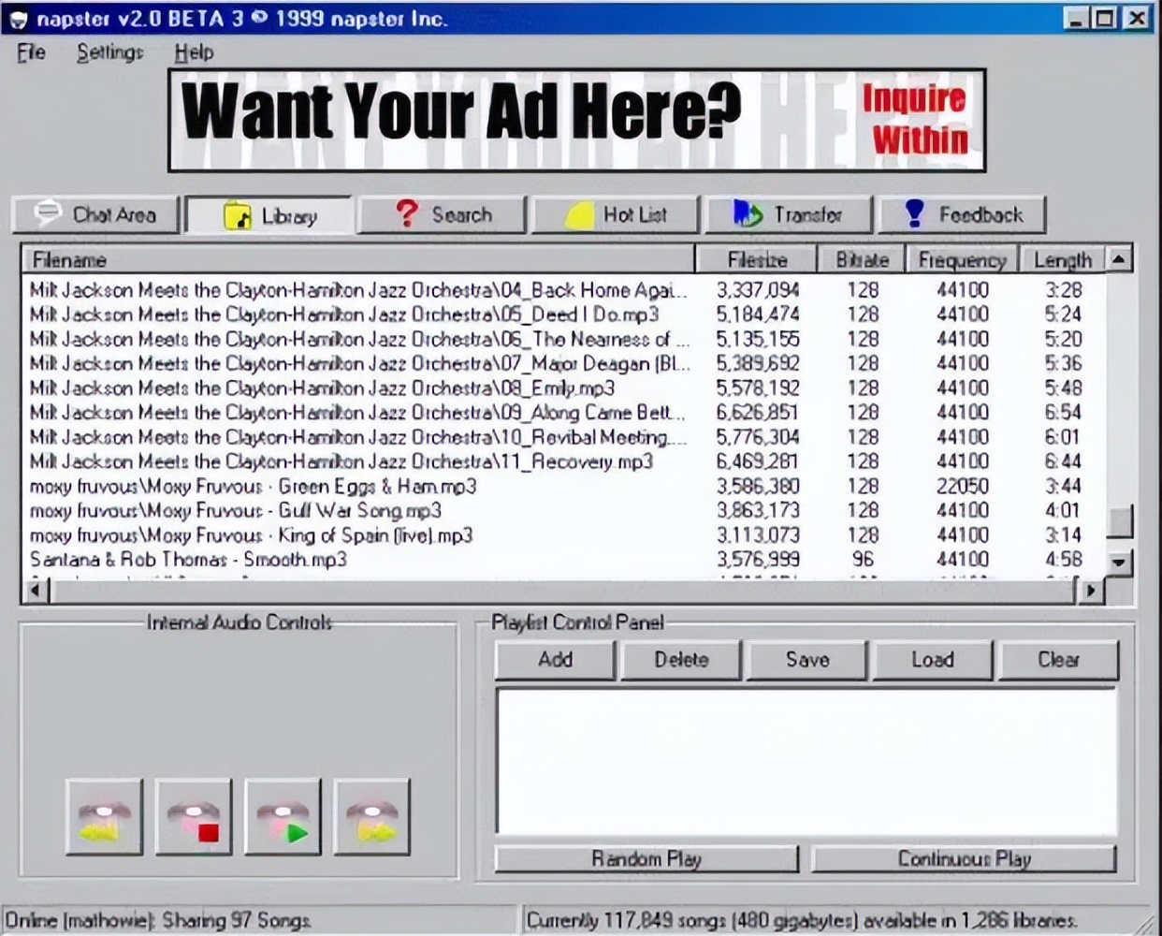
Task: Open the Feedback tab
Action: coord(962,214)
